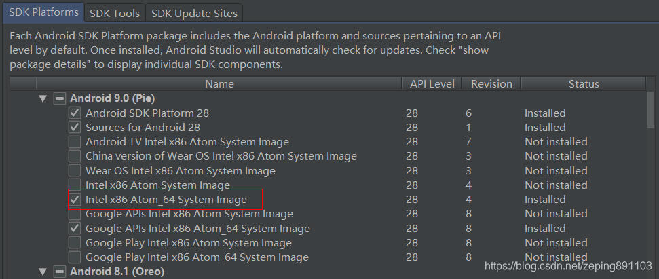Select the Android 8.1 (Oreo) group label
This screenshot has height=279, width=659.
click(x=117, y=271)
